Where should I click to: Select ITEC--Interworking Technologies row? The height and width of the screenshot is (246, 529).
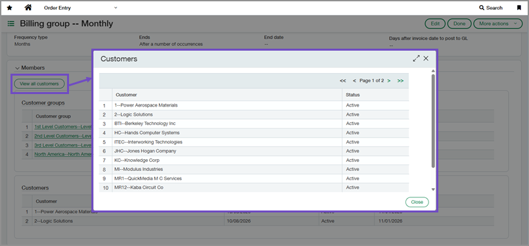click(254, 142)
